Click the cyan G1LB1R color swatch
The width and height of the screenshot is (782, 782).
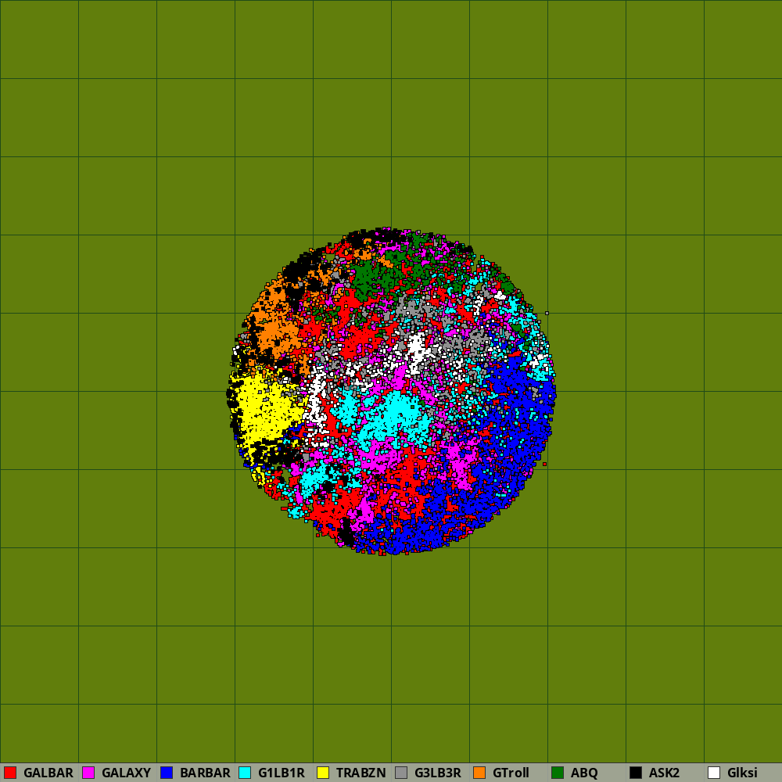[x=245, y=773]
